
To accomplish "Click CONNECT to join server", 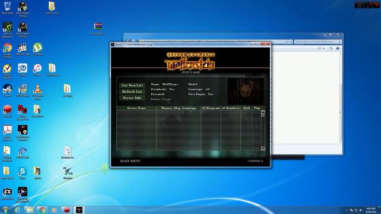I will [255, 161].
